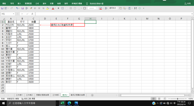Click the Save As icon at toolbar start
194x106 pixels.
(x=2, y=8)
